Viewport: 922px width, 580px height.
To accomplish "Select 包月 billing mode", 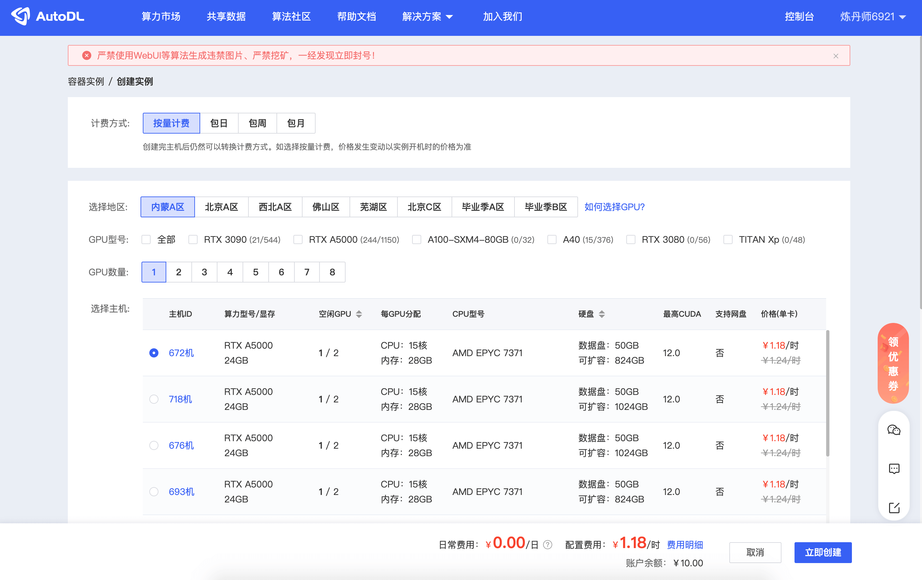I will (x=296, y=123).
